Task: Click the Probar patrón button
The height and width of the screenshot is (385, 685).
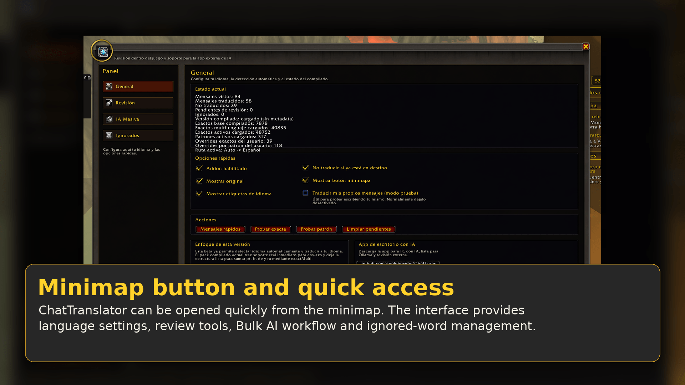Action: point(316,229)
